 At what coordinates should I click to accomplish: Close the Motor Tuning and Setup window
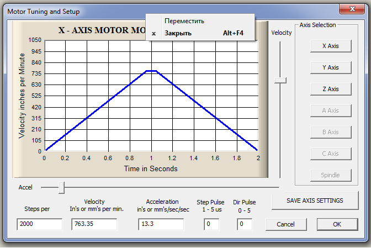click(x=352, y=9)
